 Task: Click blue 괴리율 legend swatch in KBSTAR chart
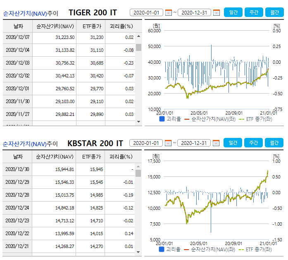tap(162, 249)
